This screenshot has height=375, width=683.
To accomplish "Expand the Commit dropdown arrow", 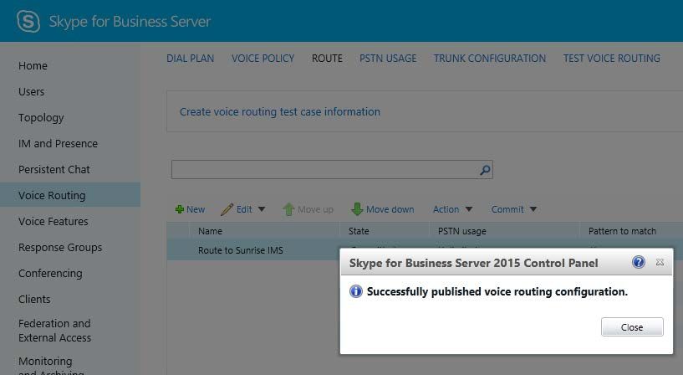I will pos(533,209).
